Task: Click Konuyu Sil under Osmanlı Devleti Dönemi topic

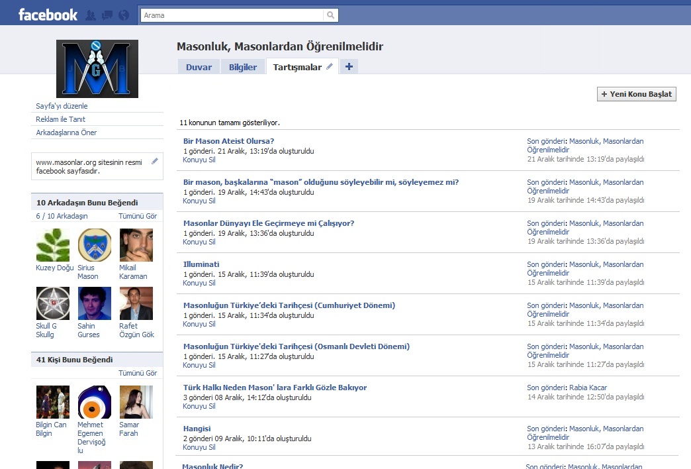Action: click(199, 365)
